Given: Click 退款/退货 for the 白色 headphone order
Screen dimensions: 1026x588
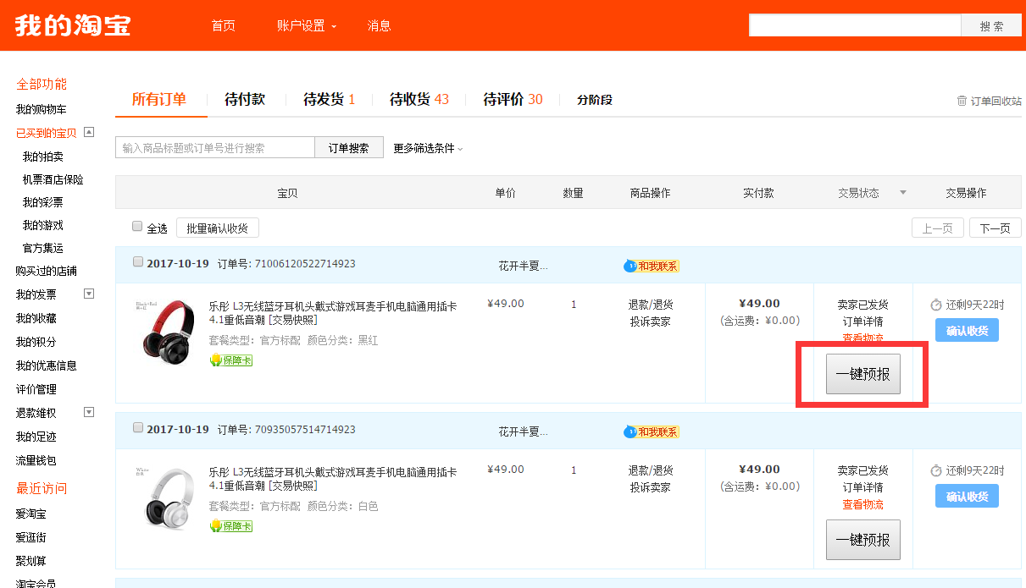Looking at the screenshot, I should pos(651,470).
